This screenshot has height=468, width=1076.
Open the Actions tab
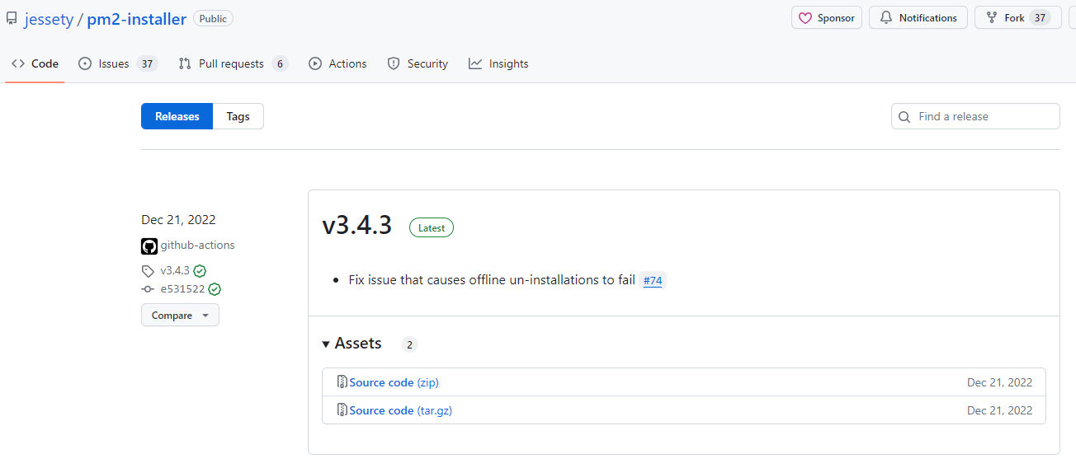[x=337, y=63]
